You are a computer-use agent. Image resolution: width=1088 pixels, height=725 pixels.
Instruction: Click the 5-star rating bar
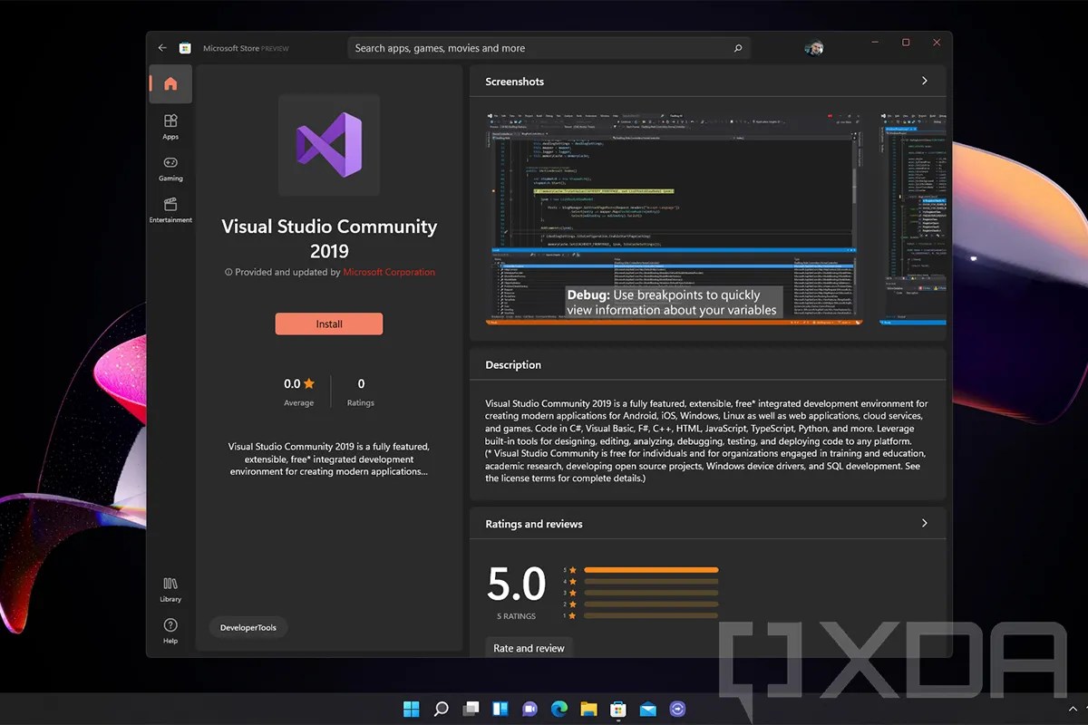[x=651, y=570]
